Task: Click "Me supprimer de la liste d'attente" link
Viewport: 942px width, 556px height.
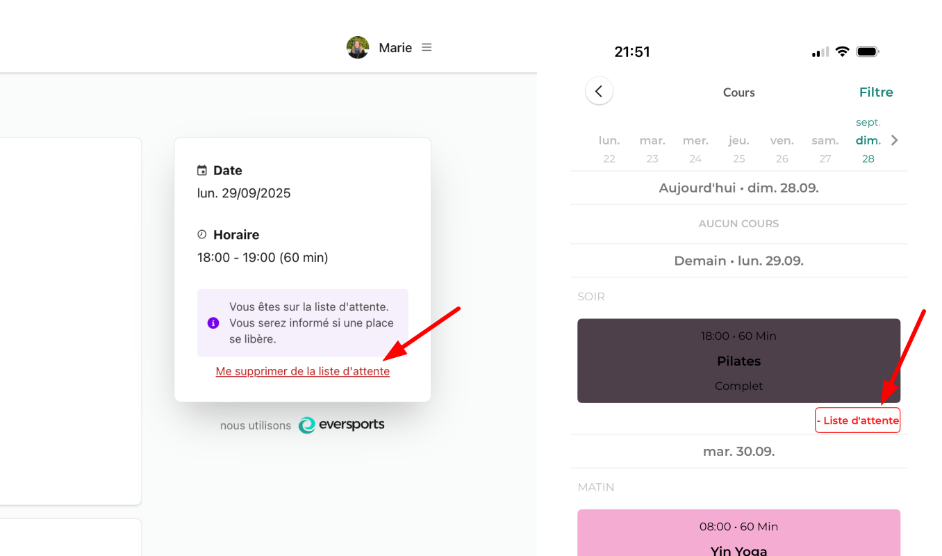Action: tap(303, 371)
